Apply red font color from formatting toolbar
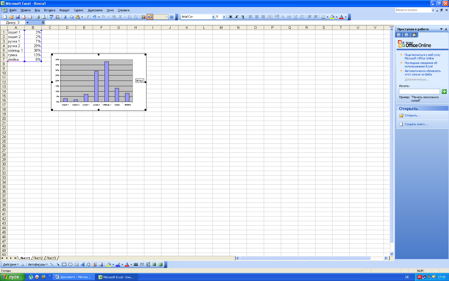The image size is (449, 281). click(341, 17)
